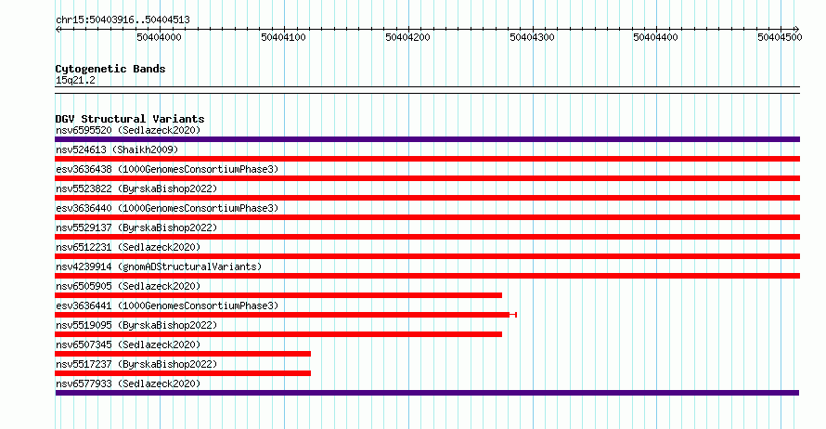Click the red bar under nsv5523822
This screenshot has width=826, height=429.
click(427, 198)
